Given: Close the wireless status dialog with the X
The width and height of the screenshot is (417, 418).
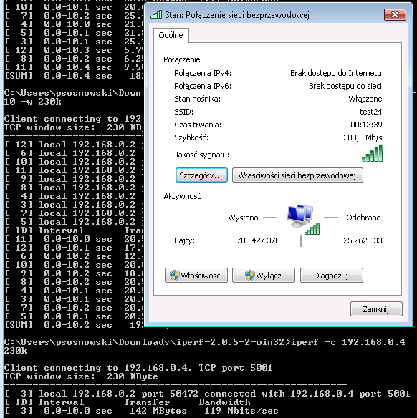Looking at the screenshot, I should pyautogui.click(x=395, y=14).
